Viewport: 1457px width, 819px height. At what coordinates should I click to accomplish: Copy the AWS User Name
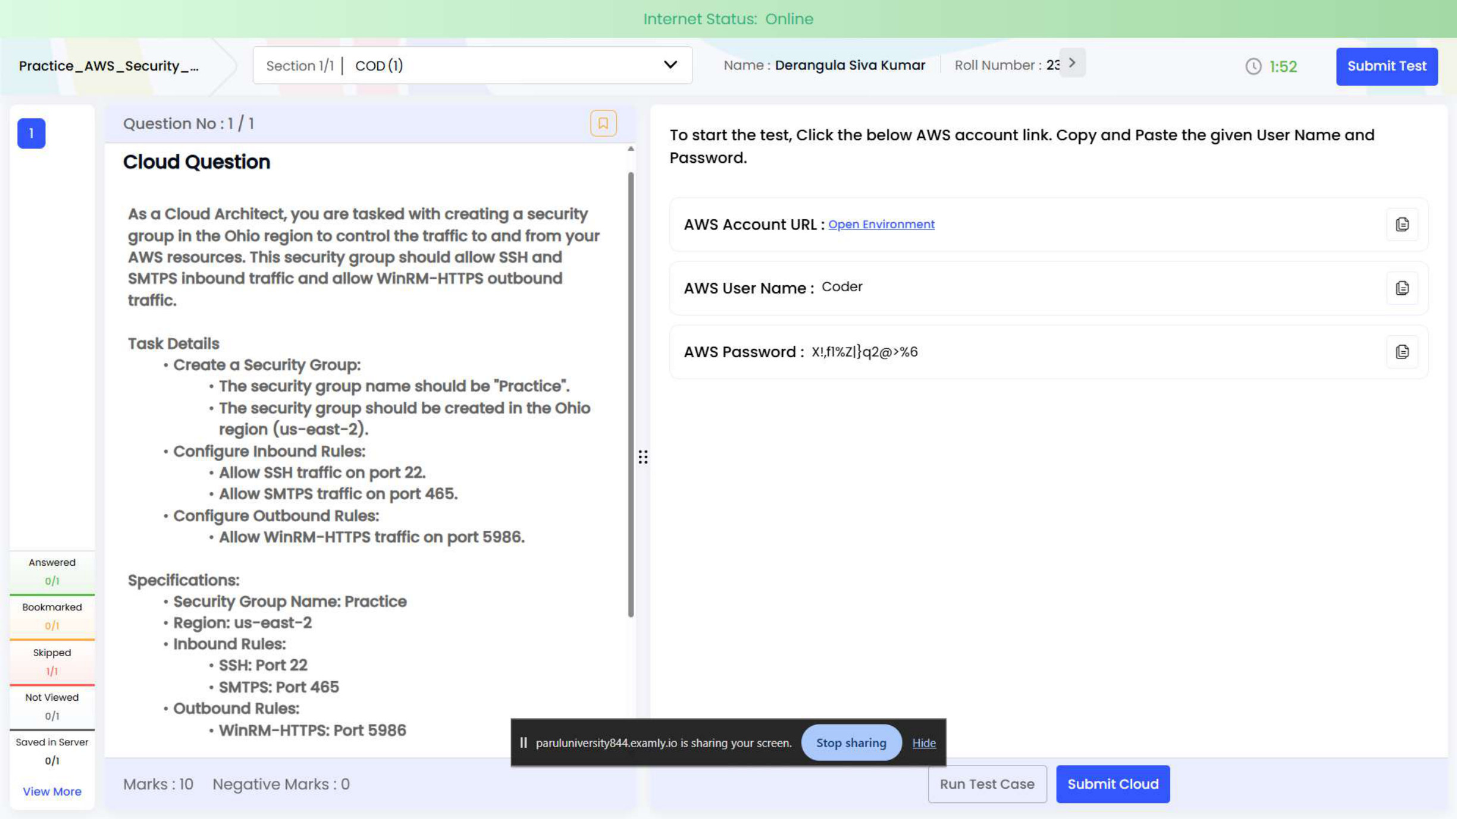[x=1402, y=288]
